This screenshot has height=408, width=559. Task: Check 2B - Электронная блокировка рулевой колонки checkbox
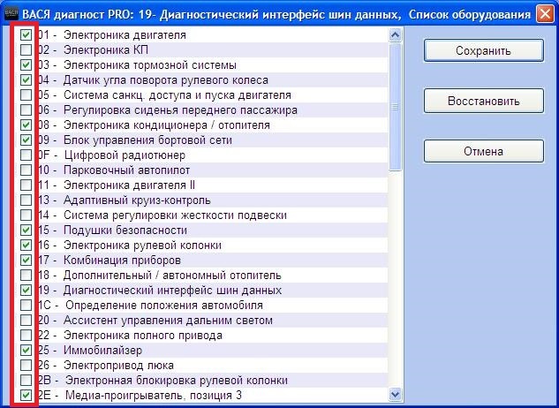pyautogui.click(x=26, y=380)
